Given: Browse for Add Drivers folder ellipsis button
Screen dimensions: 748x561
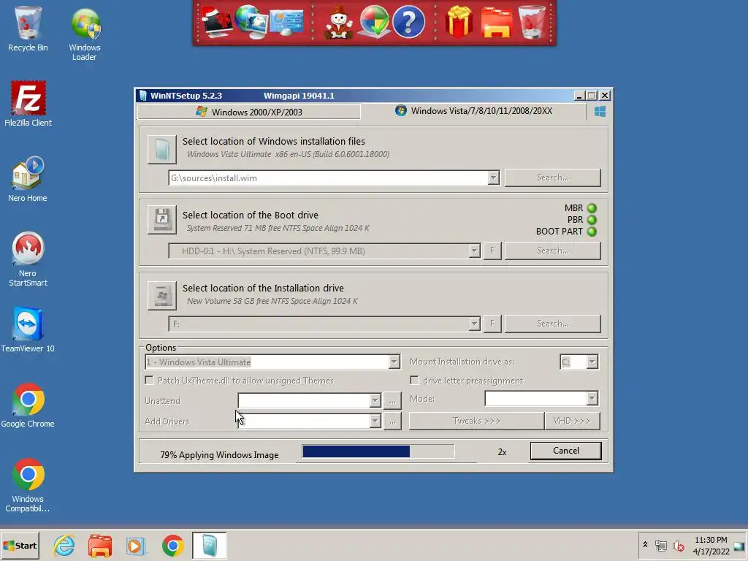Looking at the screenshot, I should click(x=392, y=421).
